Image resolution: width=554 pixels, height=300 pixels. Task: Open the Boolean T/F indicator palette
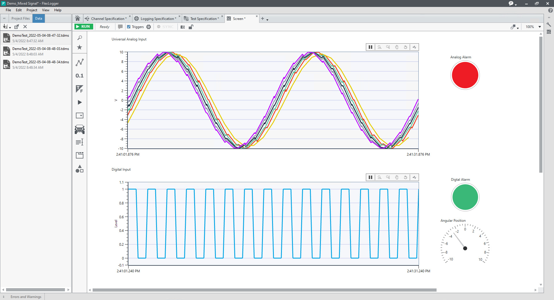(79, 89)
